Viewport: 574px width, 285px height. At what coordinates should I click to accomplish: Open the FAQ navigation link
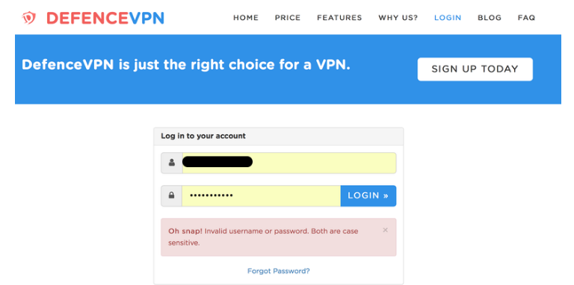526,18
